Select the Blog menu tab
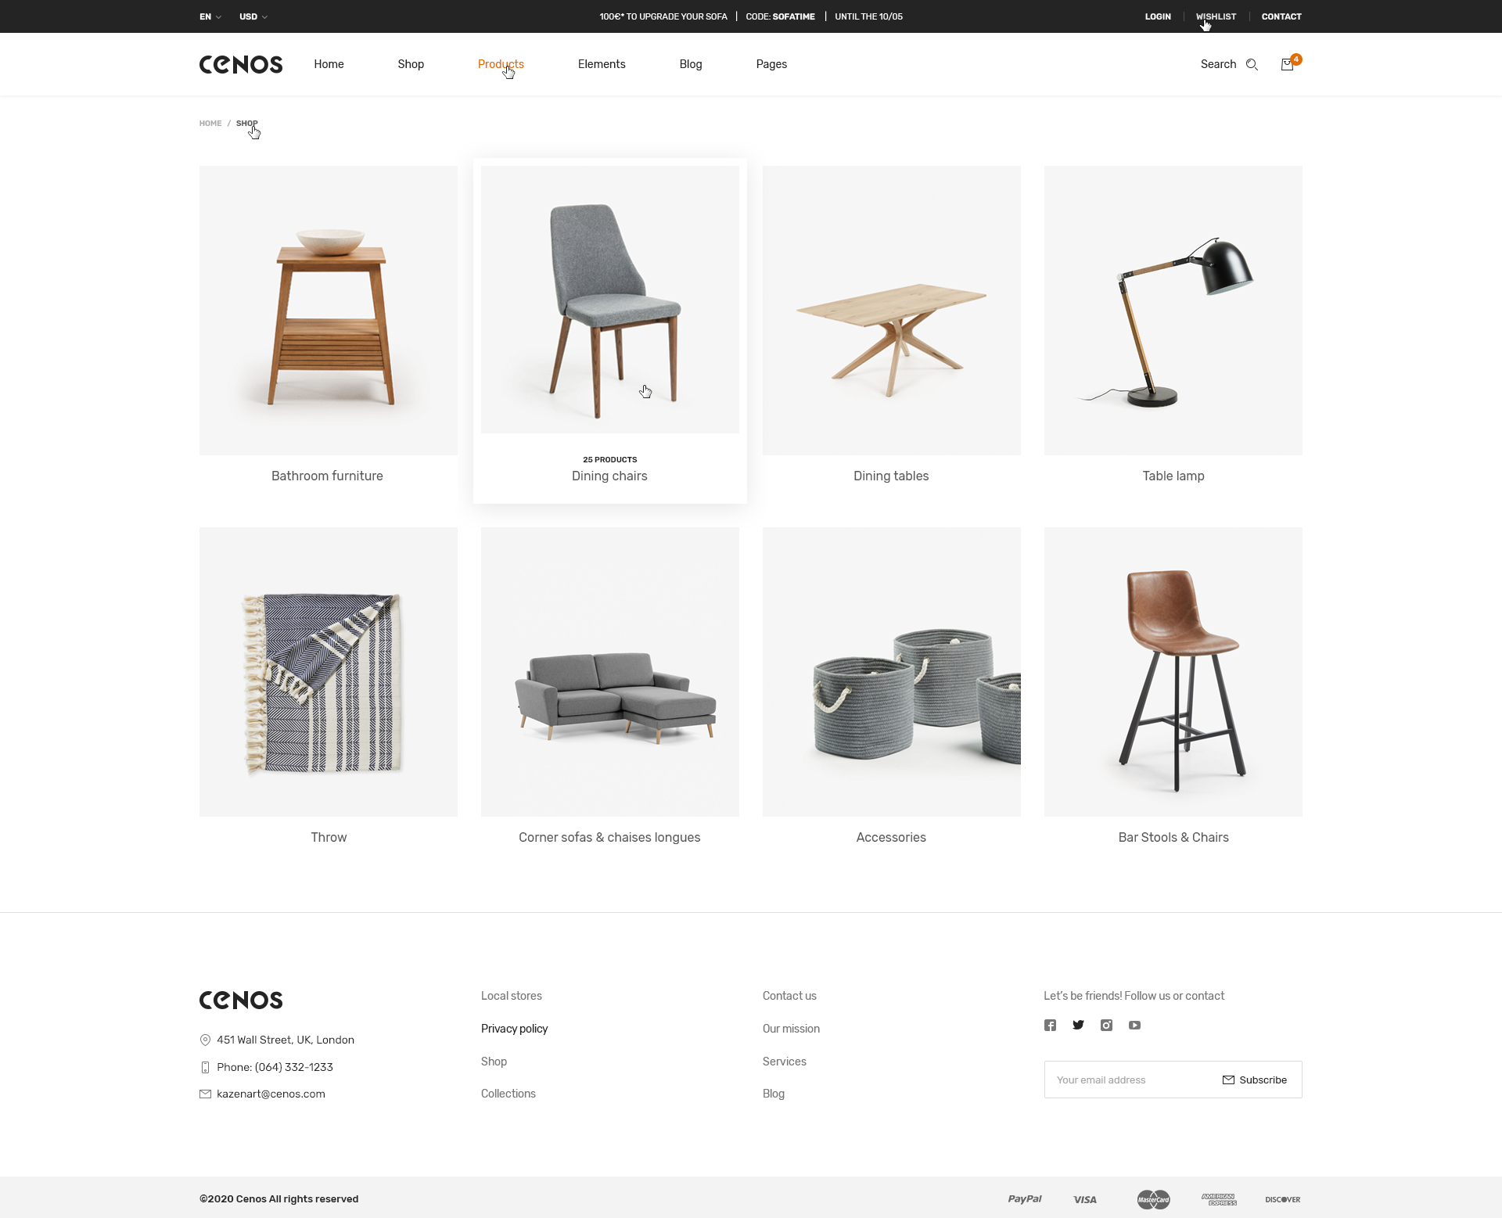This screenshot has height=1218, width=1502. tap(692, 63)
